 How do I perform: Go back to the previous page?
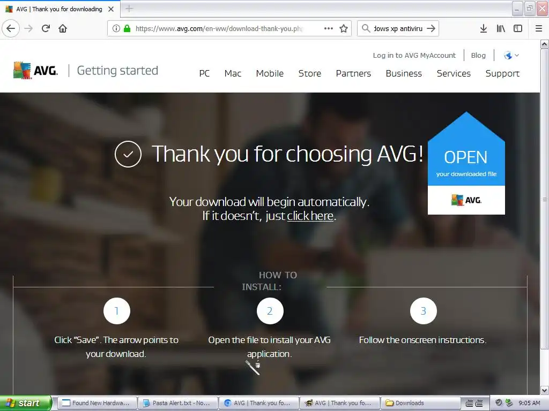coord(11,28)
